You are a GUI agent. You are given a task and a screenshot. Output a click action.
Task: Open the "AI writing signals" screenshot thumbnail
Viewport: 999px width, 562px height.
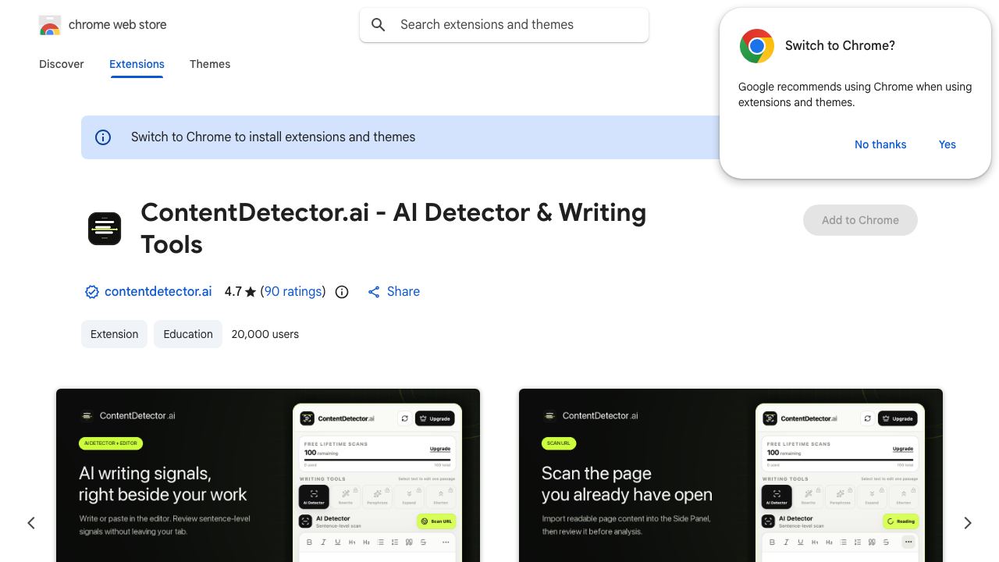tap(268, 475)
